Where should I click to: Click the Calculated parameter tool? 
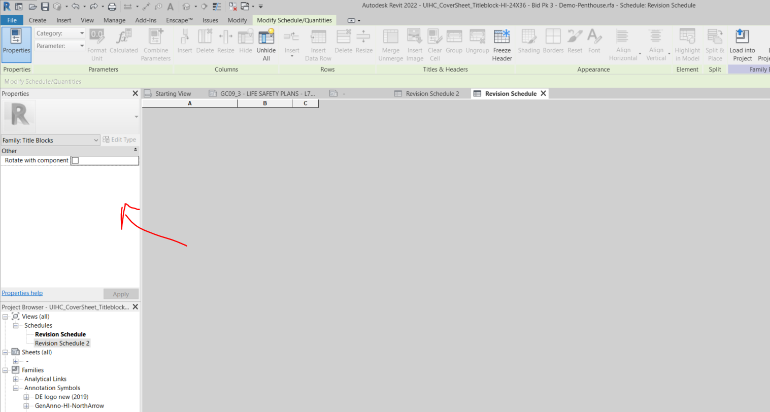124,44
